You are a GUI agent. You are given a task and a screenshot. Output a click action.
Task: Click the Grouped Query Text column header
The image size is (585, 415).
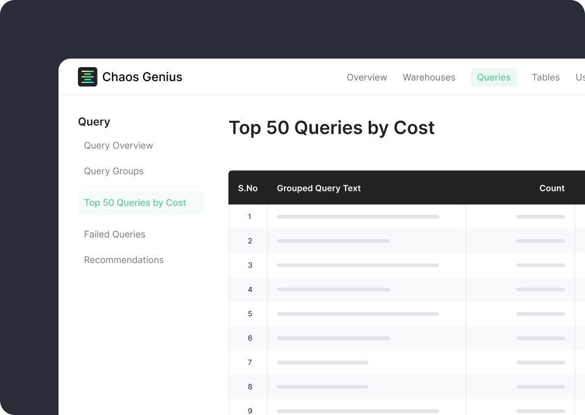(x=319, y=188)
